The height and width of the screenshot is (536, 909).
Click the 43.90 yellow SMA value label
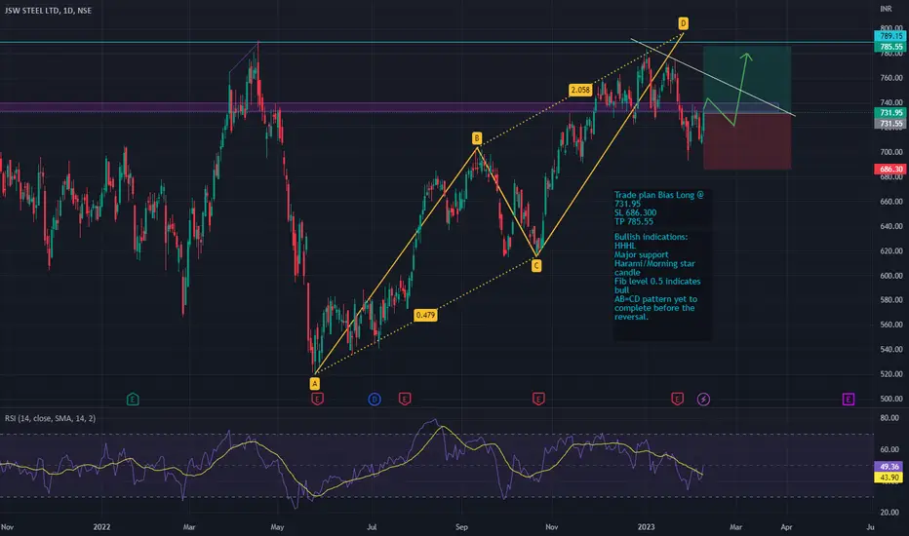click(889, 478)
